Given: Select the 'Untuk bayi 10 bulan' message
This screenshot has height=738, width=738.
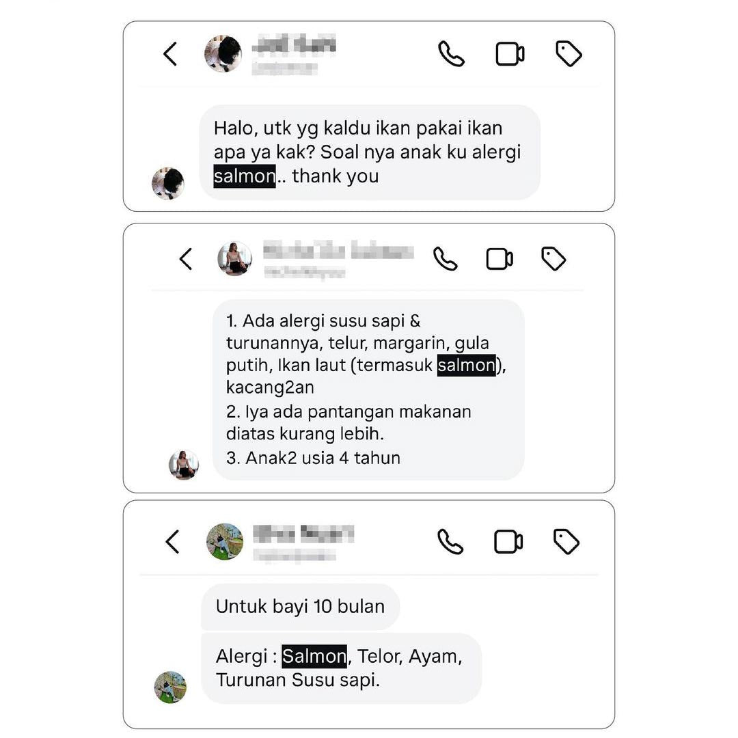Looking at the screenshot, I should (300, 607).
